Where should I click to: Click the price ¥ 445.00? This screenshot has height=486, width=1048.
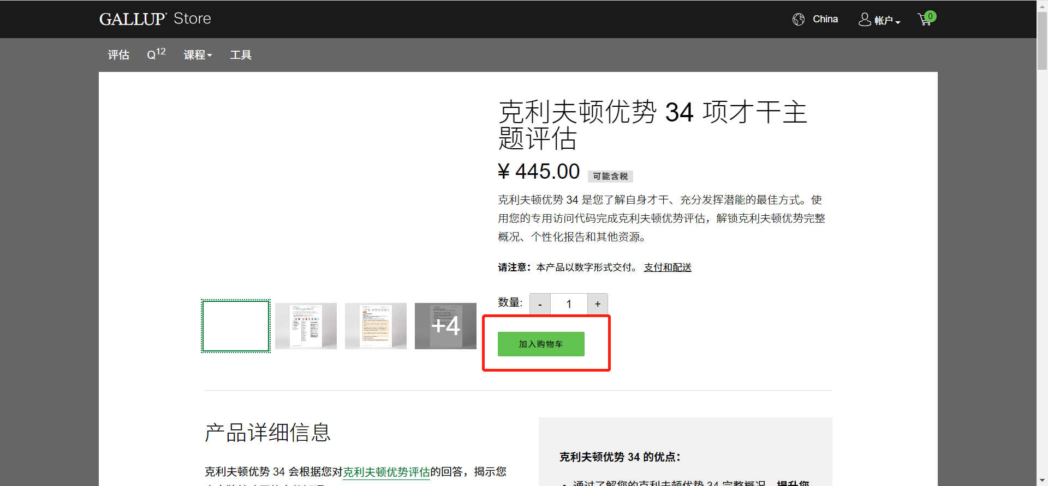click(539, 172)
